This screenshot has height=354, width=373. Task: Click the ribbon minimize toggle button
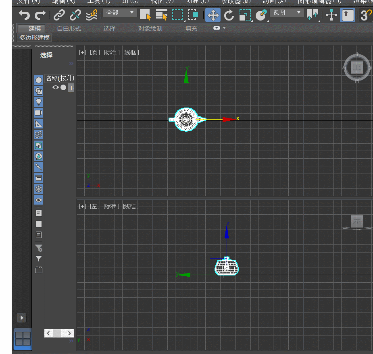coord(217,28)
